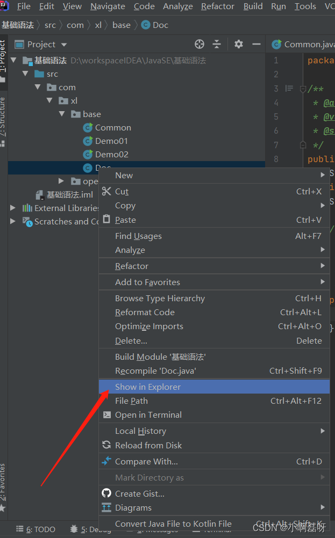Select Optimize Imports in context menu

[214, 326]
